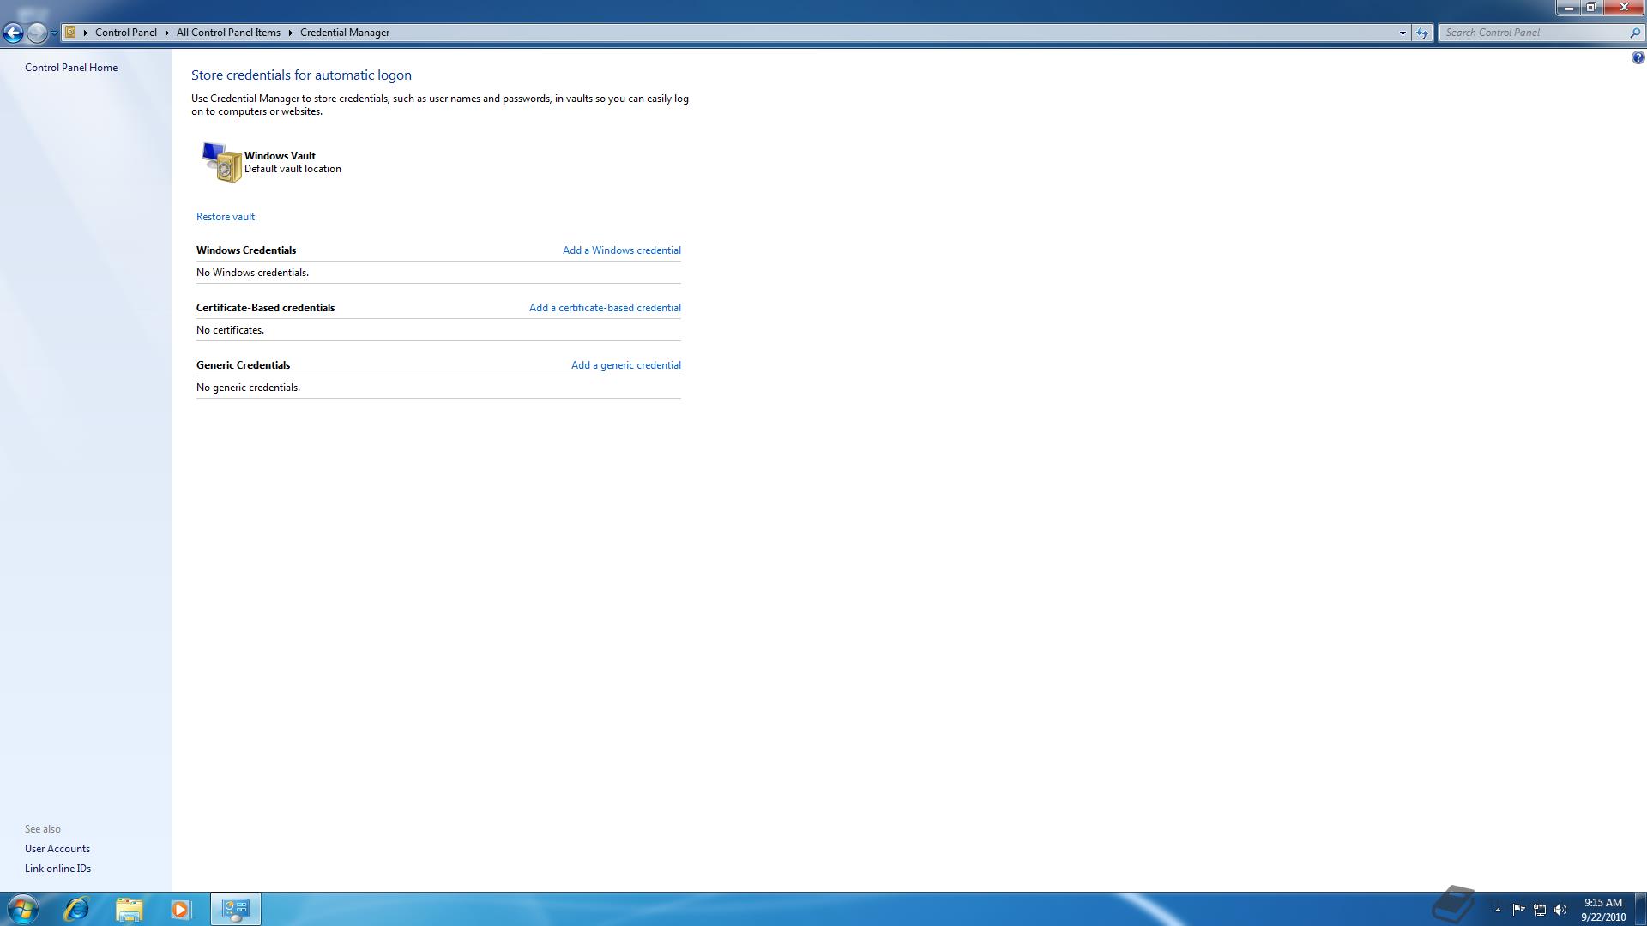
Task: Launch Windows Media Player from taskbar
Action: 180,909
